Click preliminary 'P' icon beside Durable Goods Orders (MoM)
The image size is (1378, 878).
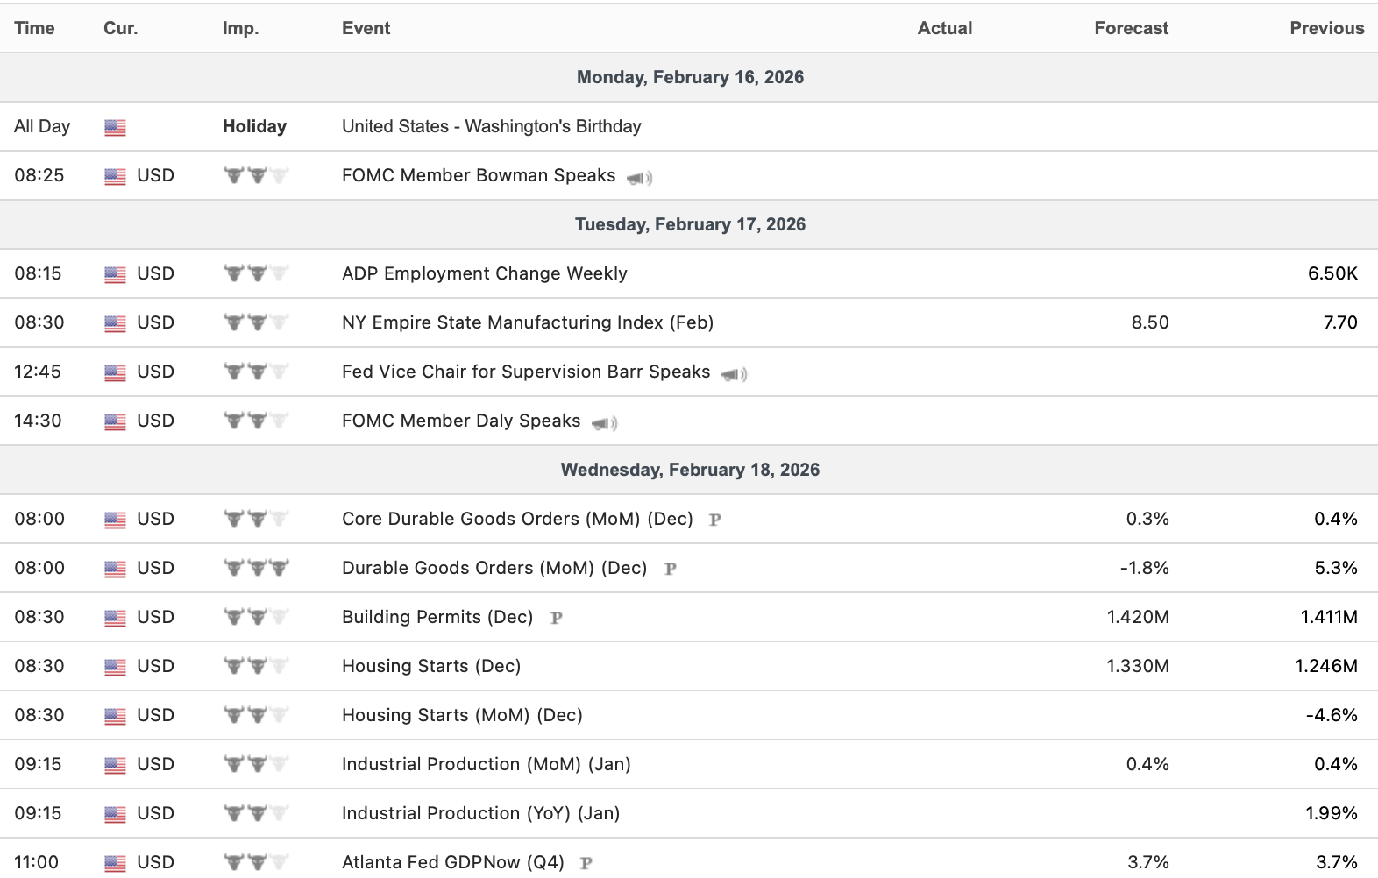(x=670, y=569)
